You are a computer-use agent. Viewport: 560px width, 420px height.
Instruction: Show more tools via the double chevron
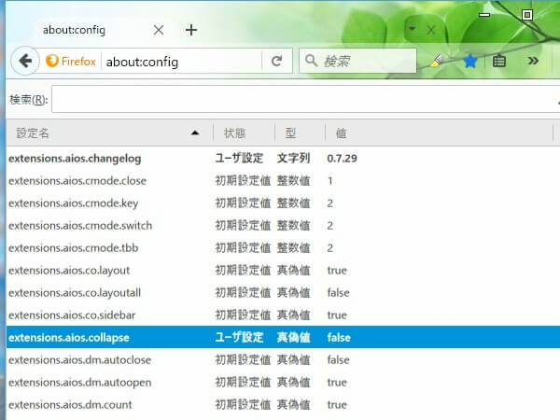point(533,61)
